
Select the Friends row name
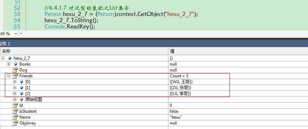[26, 76]
